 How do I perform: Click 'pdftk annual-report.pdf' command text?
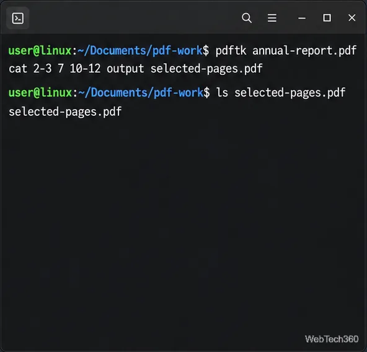click(x=286, y=51)
